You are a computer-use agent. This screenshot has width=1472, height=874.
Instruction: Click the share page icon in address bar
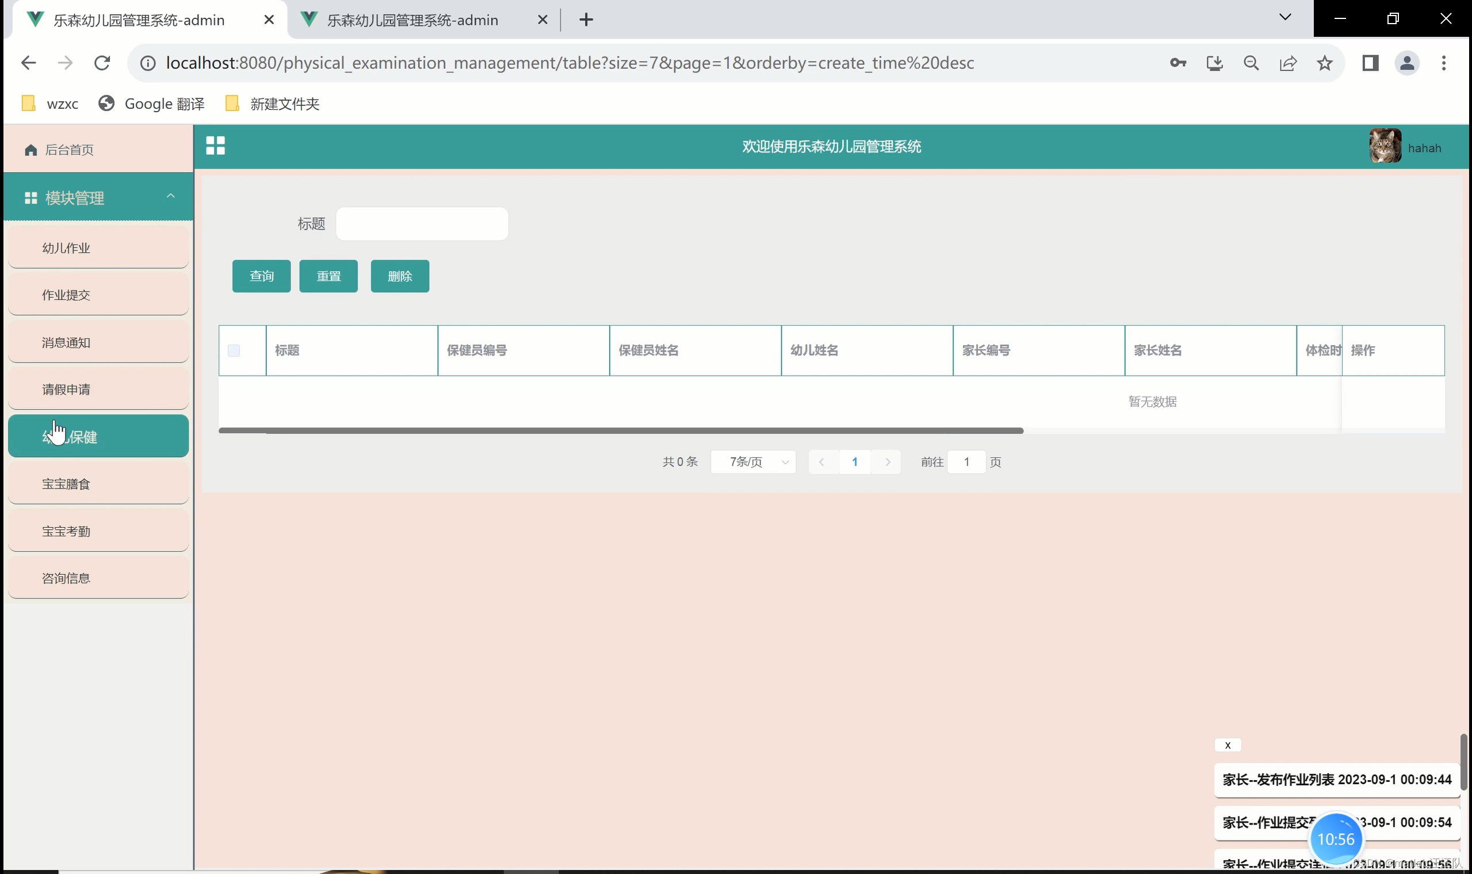[1288, 63]
